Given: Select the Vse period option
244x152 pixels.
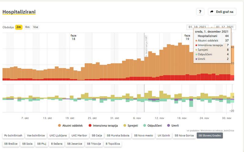Looking at the screenshot, I should tap(36, 27).
